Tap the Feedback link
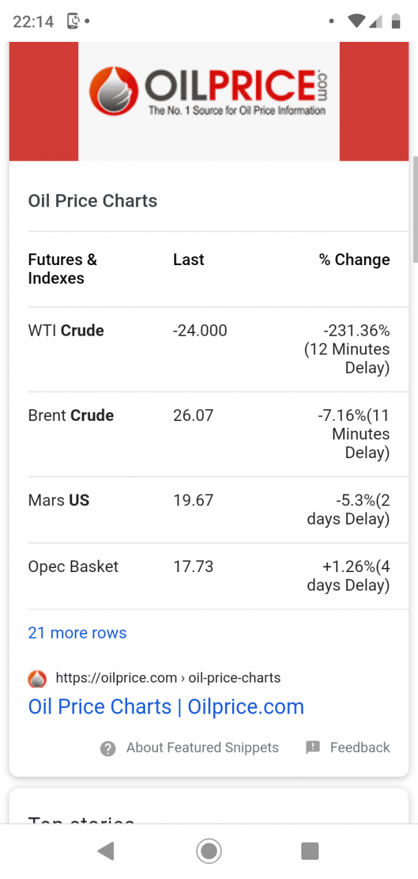Screen dimensions: 418x879 click(360, 748)
